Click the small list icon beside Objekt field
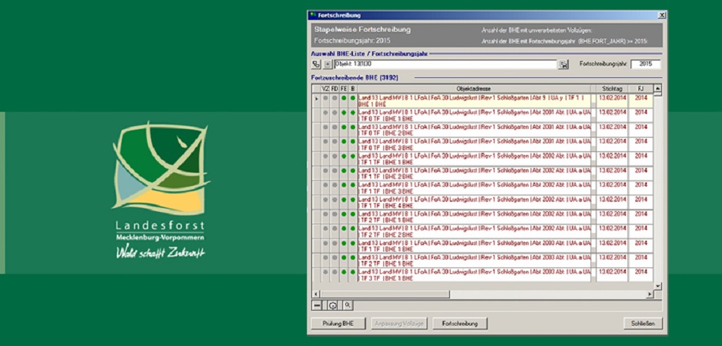The width and height of the screenshot is (722, 346). pyautogui.click(x=327, y=64)
